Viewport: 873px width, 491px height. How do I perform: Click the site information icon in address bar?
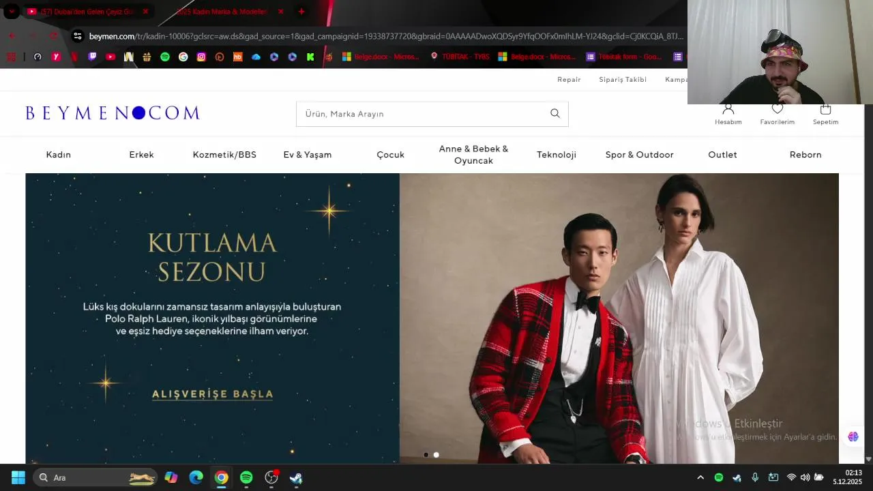pyautogui.click(x=77, y=36)
